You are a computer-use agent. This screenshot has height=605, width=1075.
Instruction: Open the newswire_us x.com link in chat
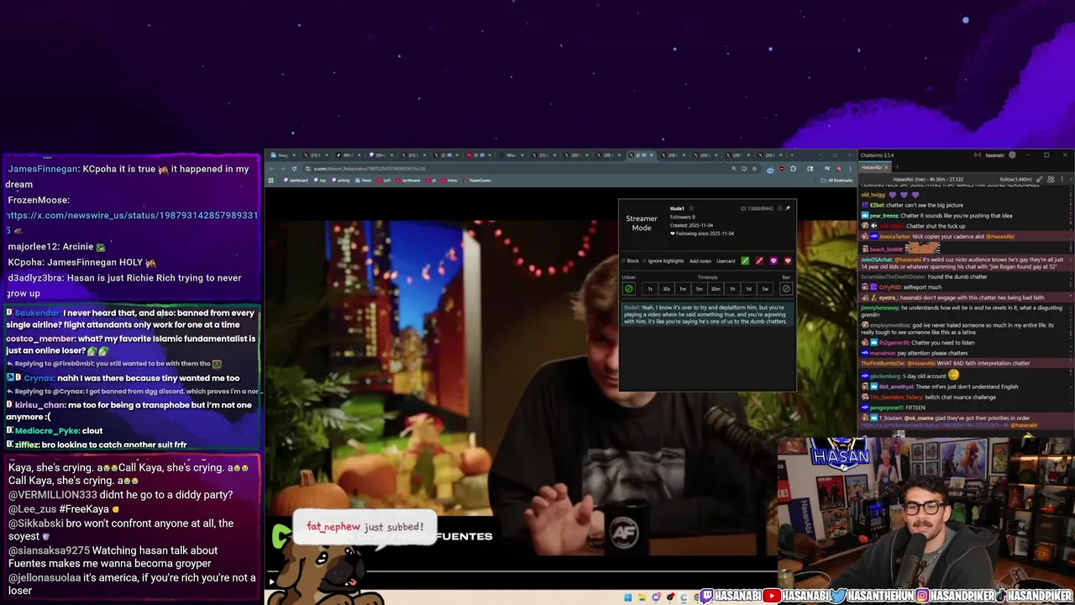pyautogui.click(x=133, y=222)
